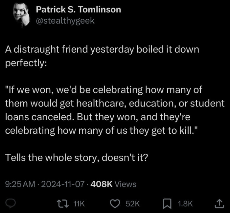Click the word "perfectly:" in the tweet

26,63
